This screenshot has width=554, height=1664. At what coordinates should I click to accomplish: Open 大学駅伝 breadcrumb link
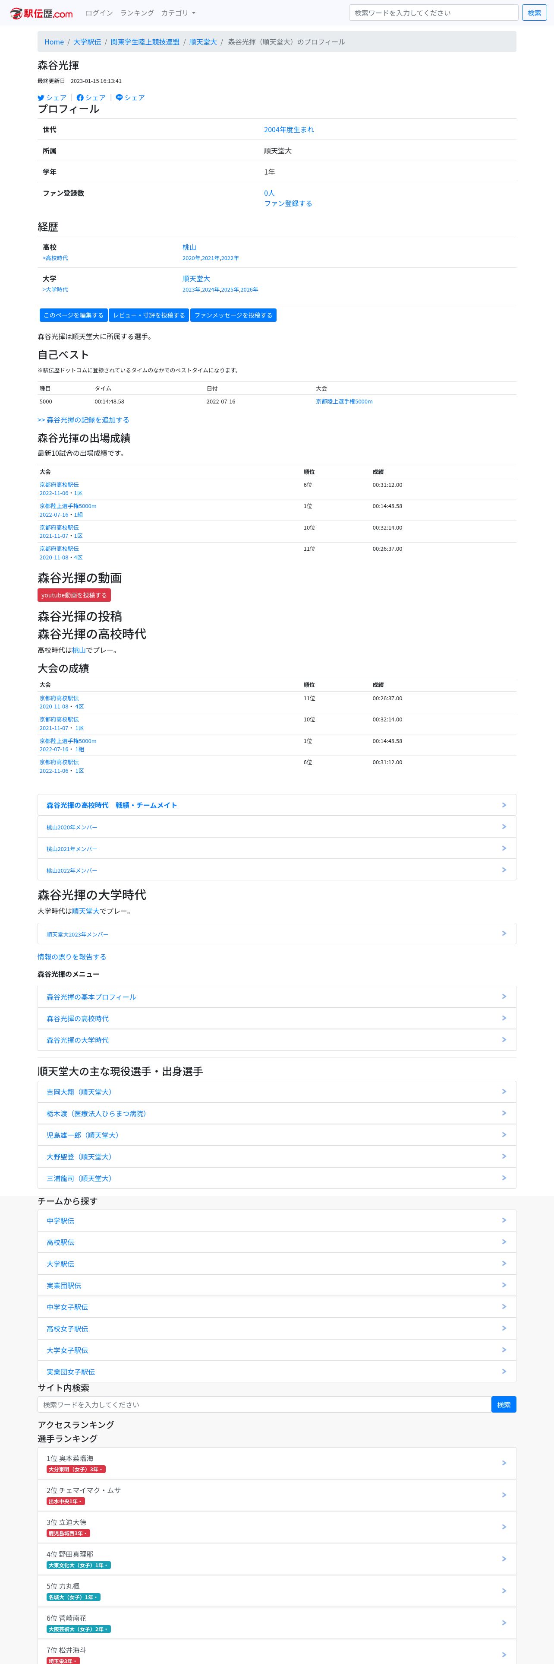[x=87, y=42]
